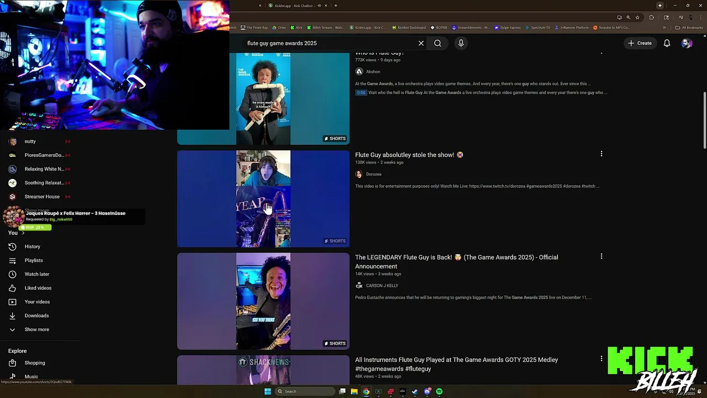Viewport: 707px width, 398px height.
Task: Open the Drive bookmark
Action: pos(279,28)
